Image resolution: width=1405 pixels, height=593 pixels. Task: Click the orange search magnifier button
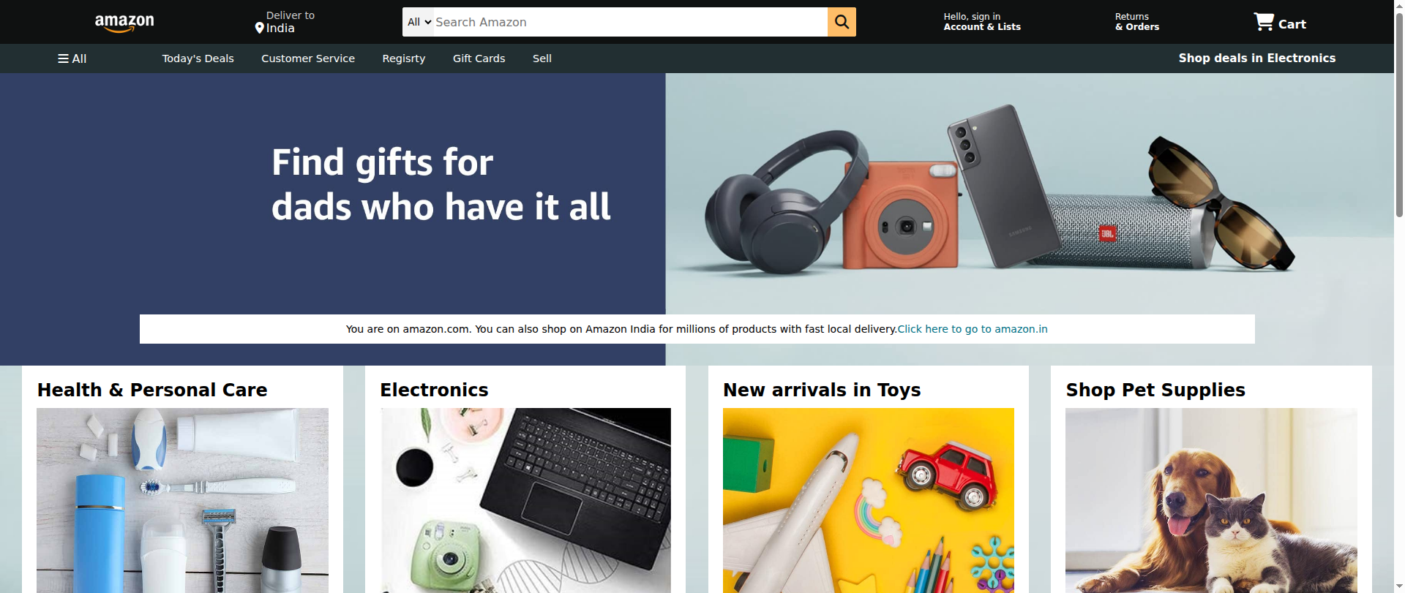pyautogui.click(x=842, y=22)
